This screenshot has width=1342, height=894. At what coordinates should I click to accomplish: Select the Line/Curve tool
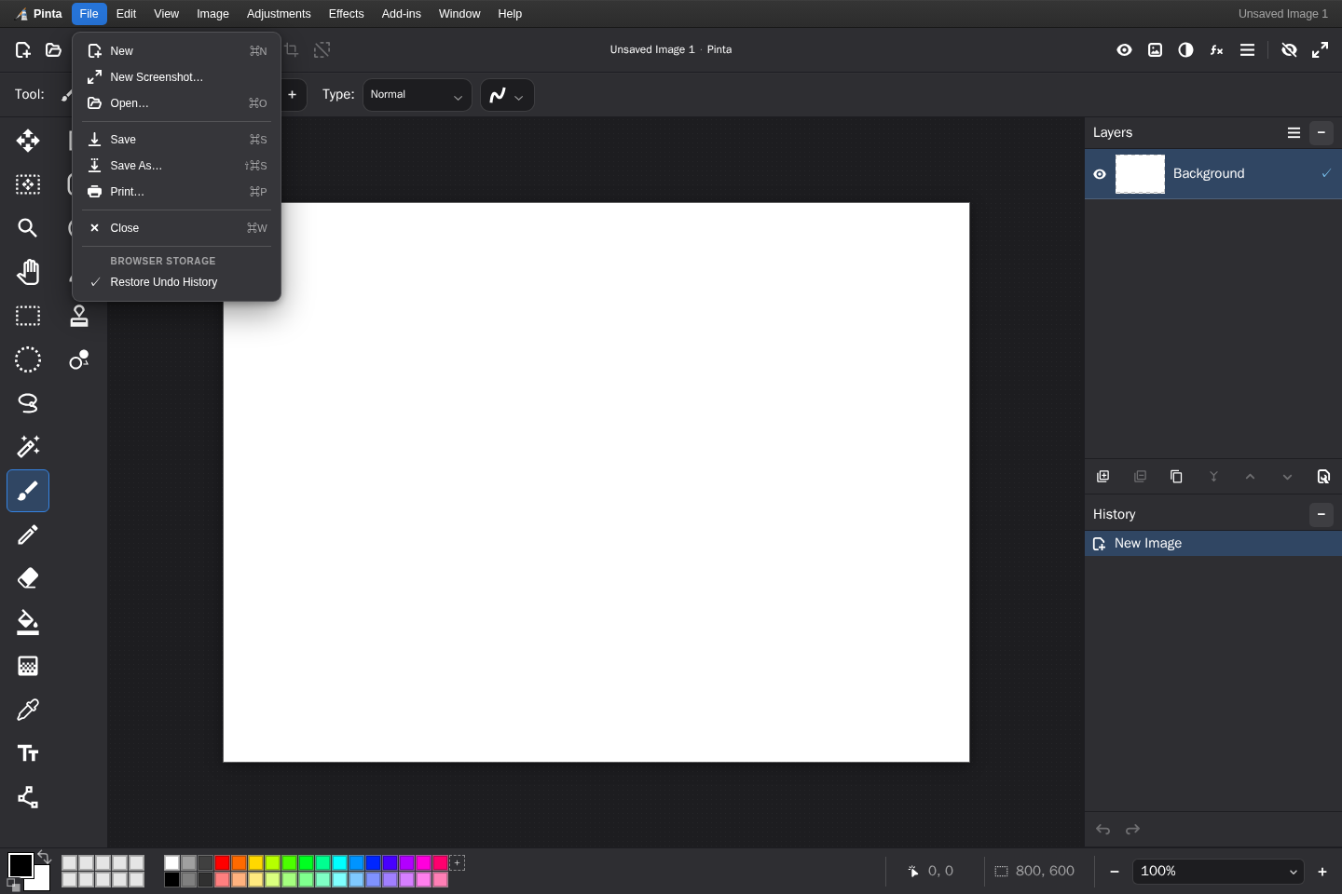(x=28, y=797)
